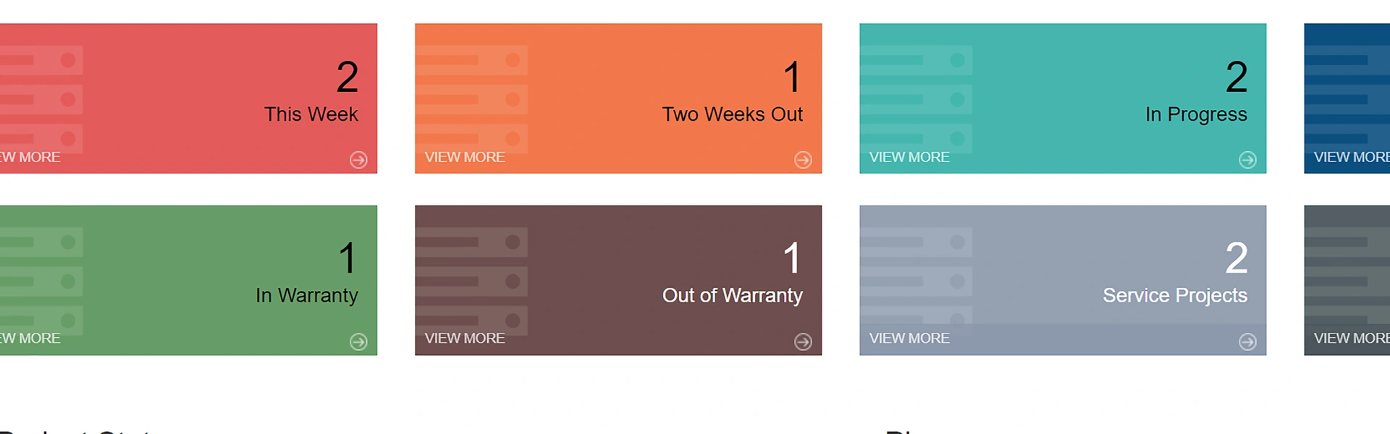
Task: Click the server icon on Service Projects tile
Action: coord(916,281)
